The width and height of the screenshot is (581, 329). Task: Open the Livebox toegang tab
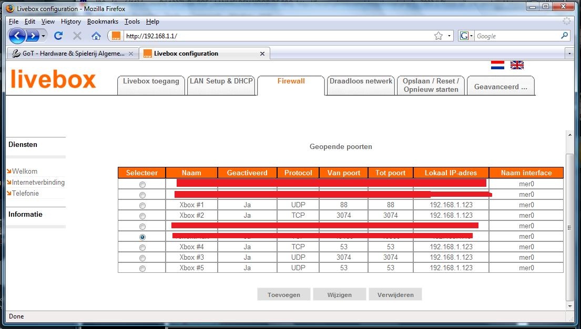pyautogui.click(x=151, y=86)
